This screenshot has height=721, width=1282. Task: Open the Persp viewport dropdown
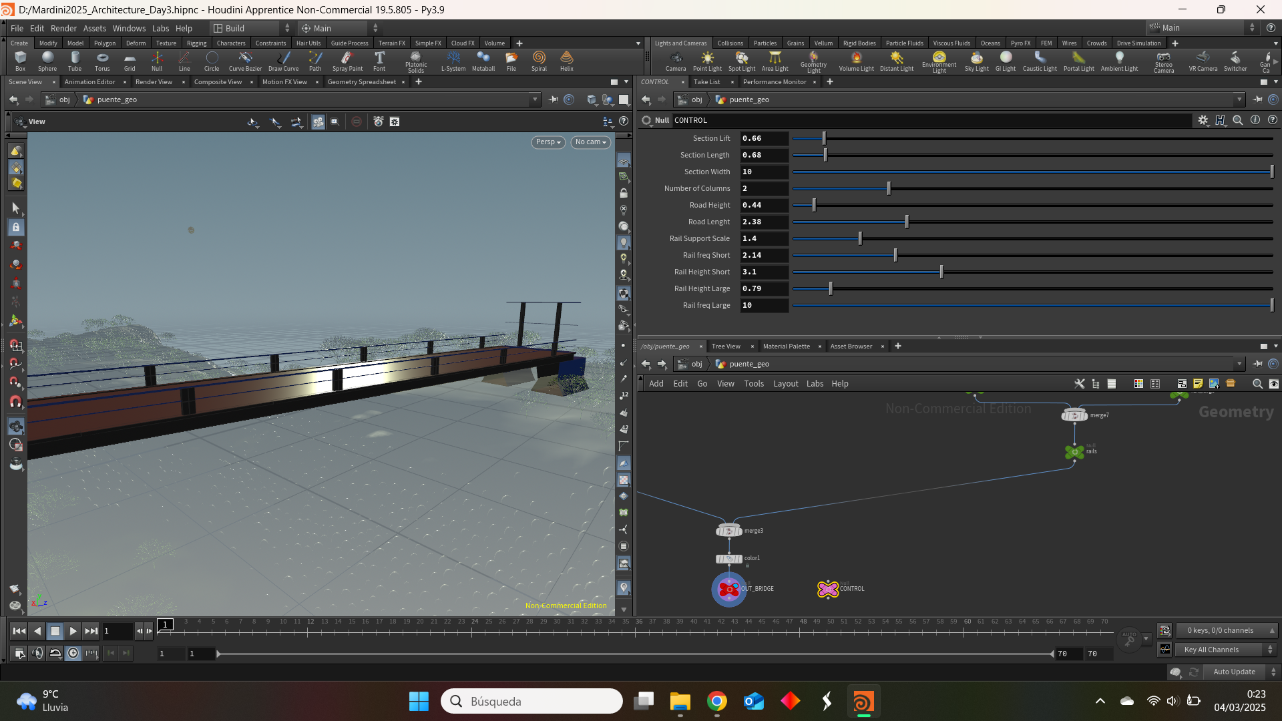(548, 142)
